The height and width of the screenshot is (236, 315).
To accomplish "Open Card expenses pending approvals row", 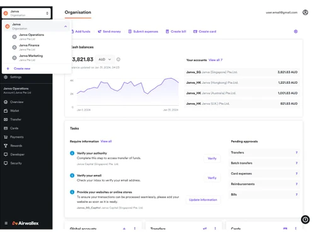I will [x=264, y=174].
